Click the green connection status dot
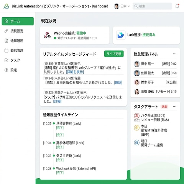Image resolution: width=184 pixels, height=184 pixels. (x=55, y=38)
